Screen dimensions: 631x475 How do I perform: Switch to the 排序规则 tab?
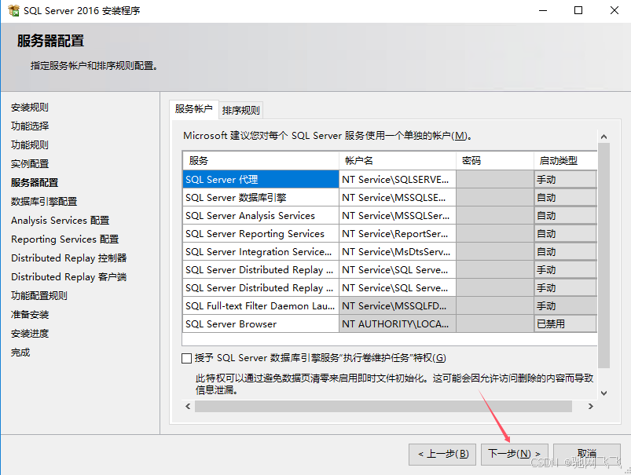(240, 110)
